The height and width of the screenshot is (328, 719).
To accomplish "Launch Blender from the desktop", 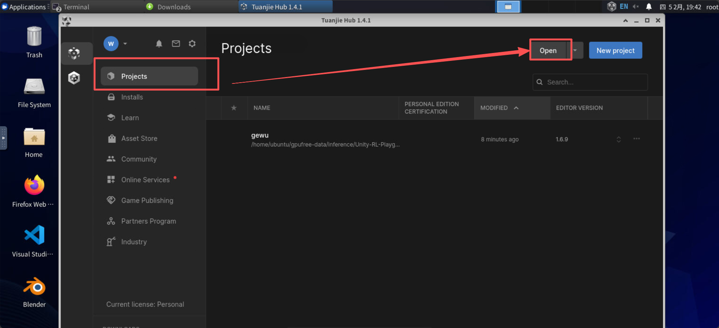I will click(34, 286).
